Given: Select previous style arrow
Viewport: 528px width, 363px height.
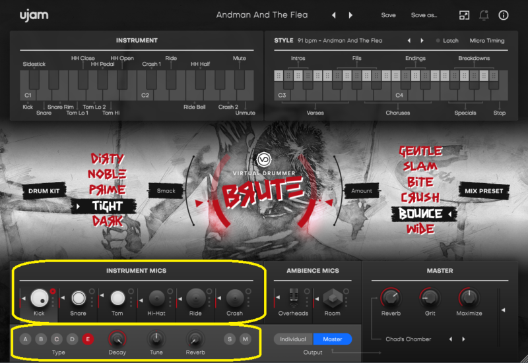Looking at the screenshot, I should click(x=409, y=41).
